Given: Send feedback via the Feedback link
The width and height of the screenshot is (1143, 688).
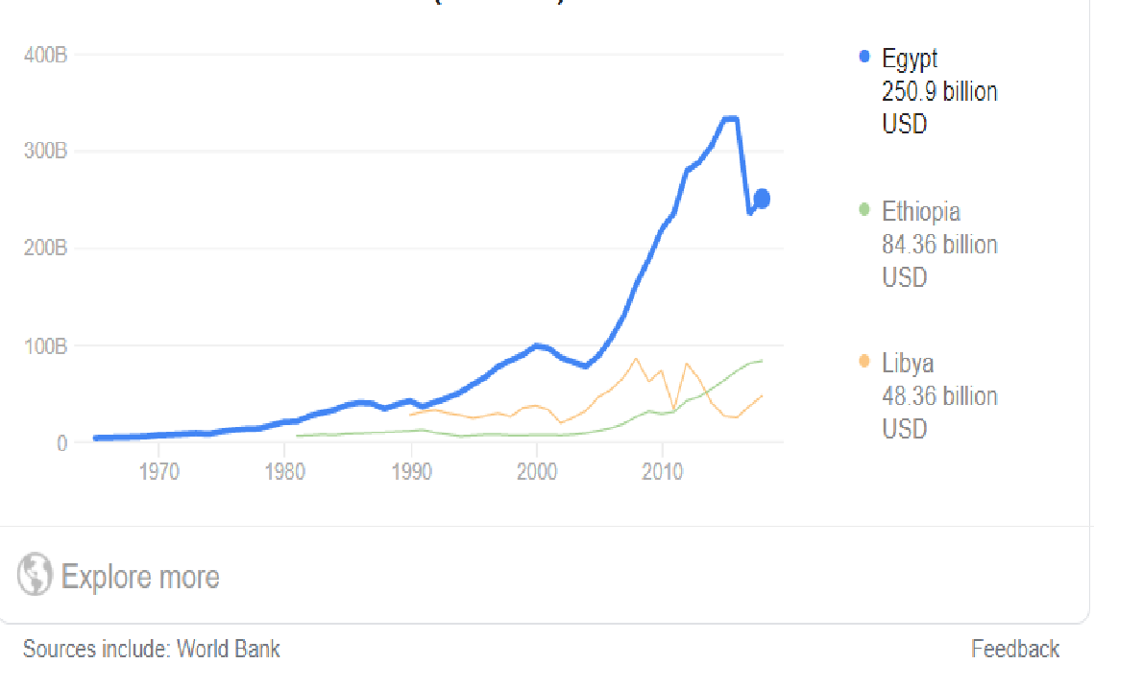Looking at the screenshot, I should click(1014, 649).
